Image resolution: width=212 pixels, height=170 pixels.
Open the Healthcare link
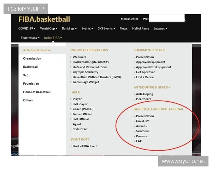tap(143, 99)
